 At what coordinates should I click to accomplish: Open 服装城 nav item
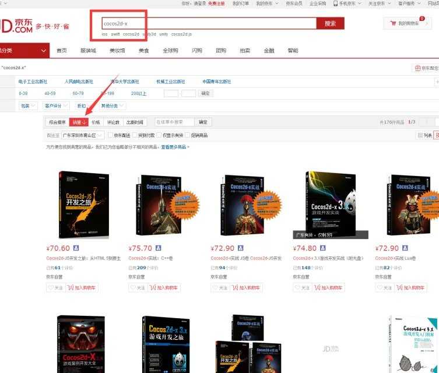88,51
